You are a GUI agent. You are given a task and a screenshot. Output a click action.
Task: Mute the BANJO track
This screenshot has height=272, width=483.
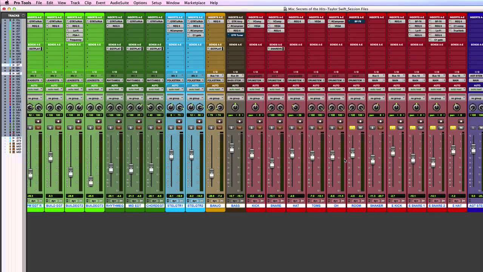pos(220,128)
